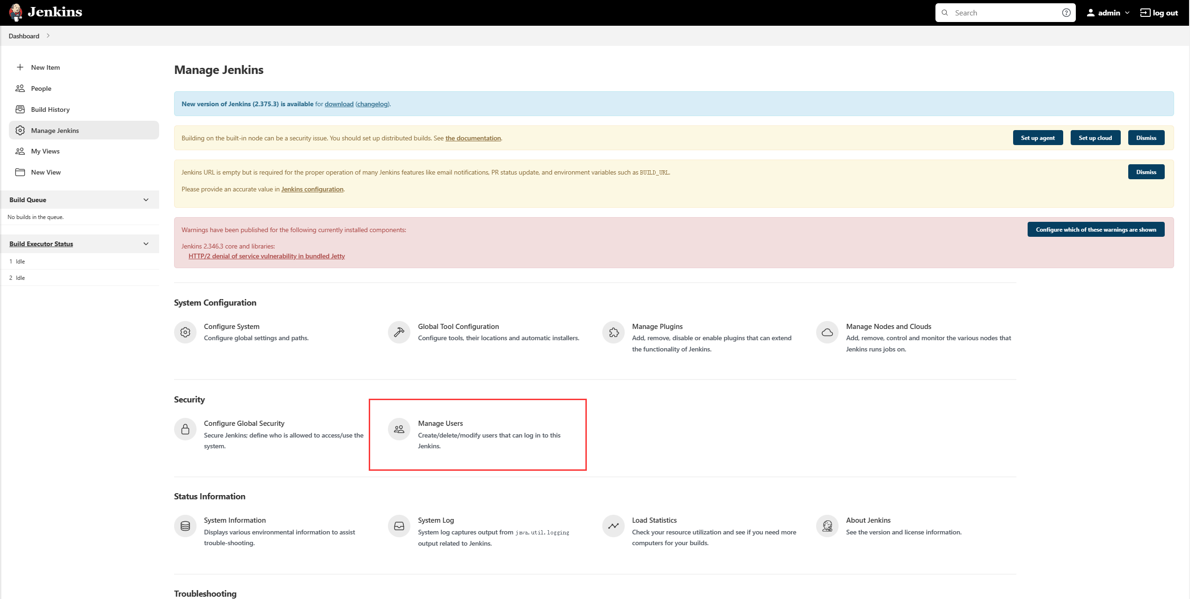Dismiss the built-in node security warning
Screen dimensions: 1190x599
pyautogui.click(x=1146, y=138)
